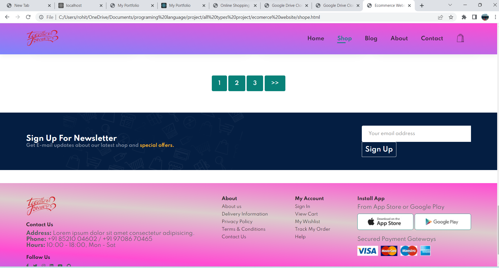Open the shopping bag cart icon
Viewport: 499px width, 268px height.
pos(460,38)
